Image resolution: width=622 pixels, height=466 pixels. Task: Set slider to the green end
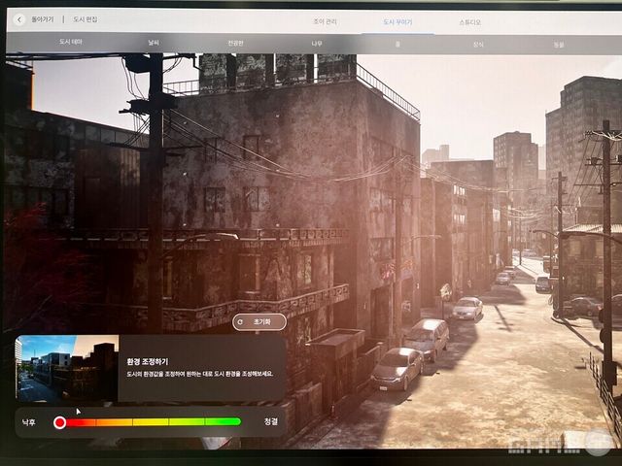pyautogui.click(x=237, y=422)
